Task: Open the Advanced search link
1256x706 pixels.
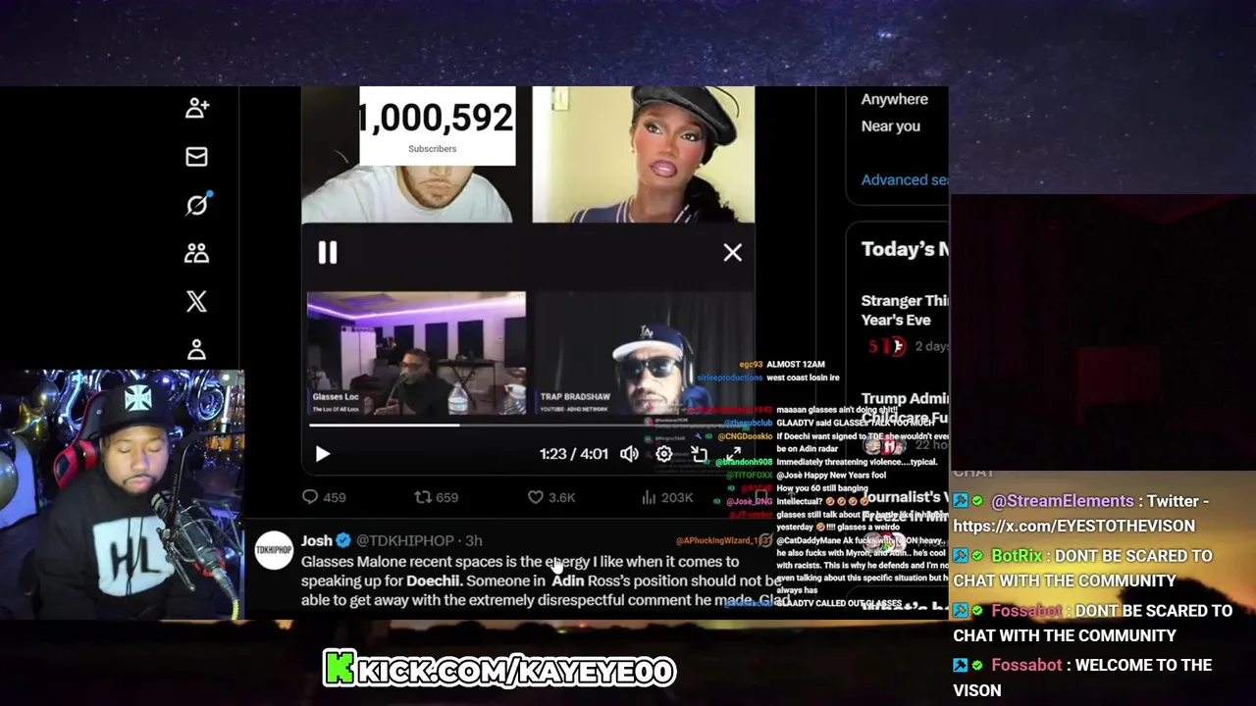Action: pyautogui.click(x=905, y=179)
